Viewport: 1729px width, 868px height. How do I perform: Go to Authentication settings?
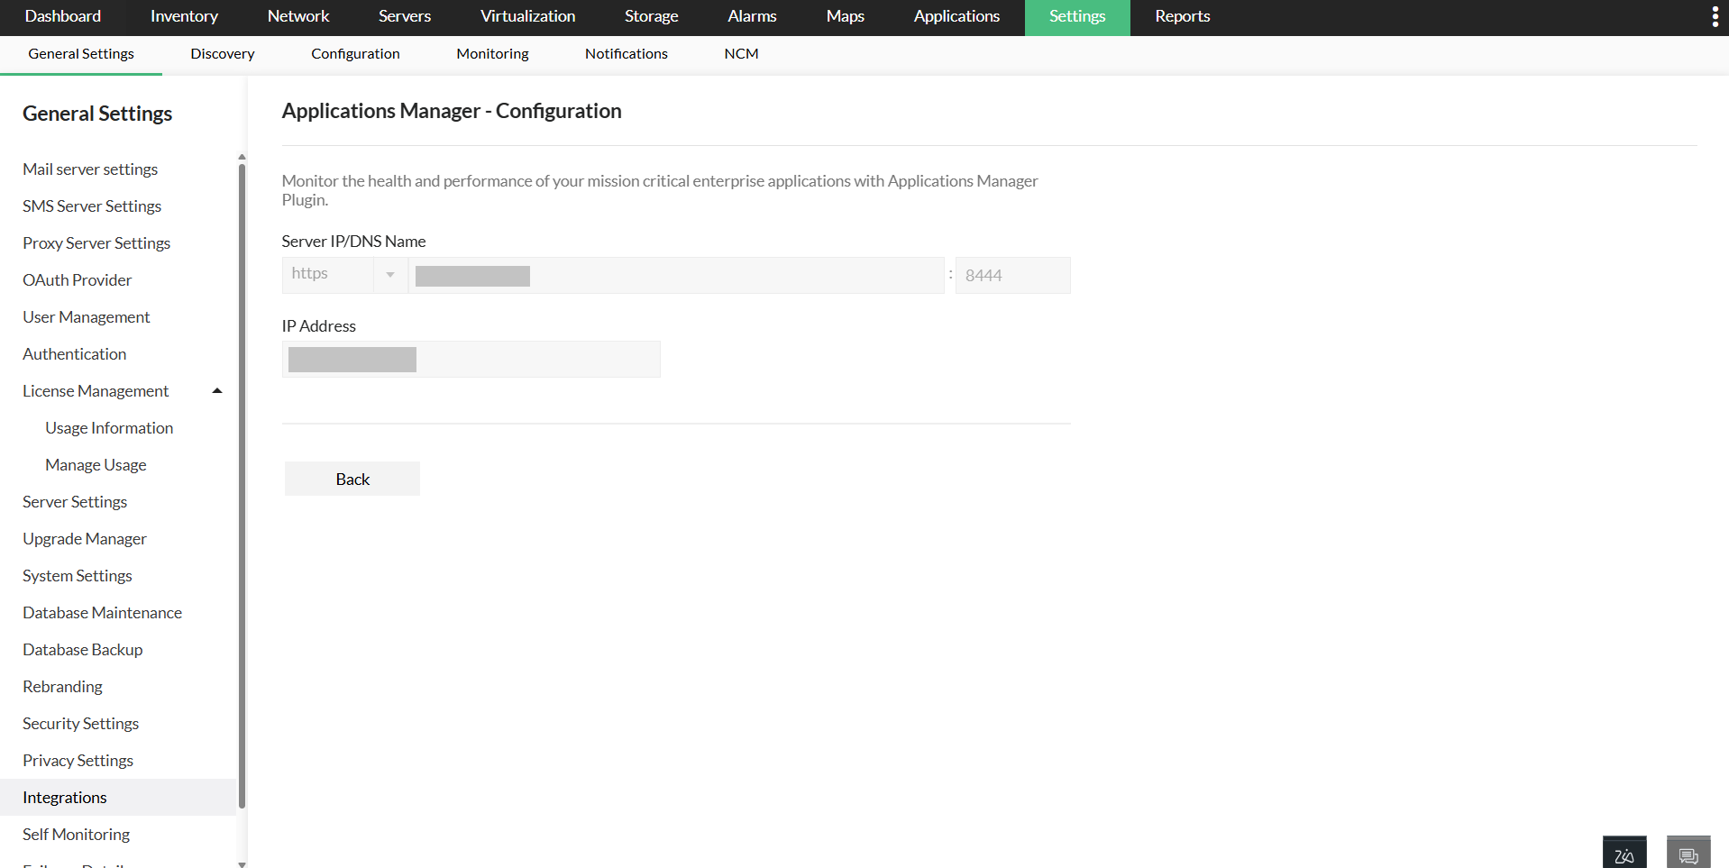pyautogui.click(x=75, y=354)
